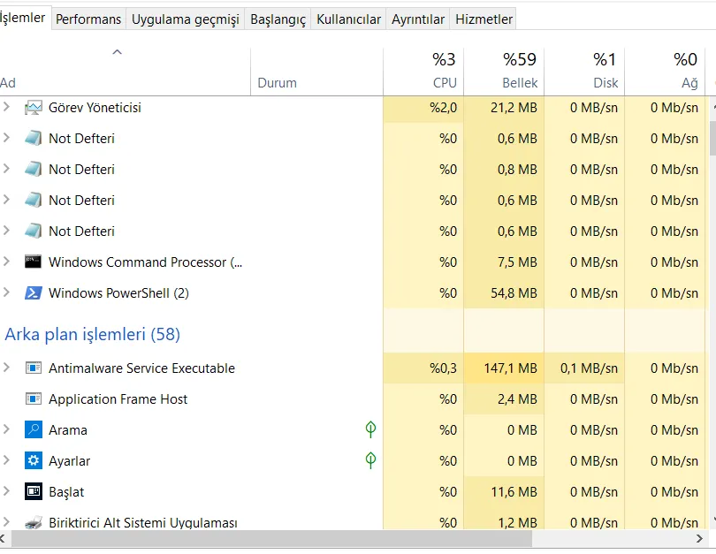The width and height of the screenshot is (716, 554).
Task: Click the 11,6 MB memory cell
Action: [x=504, y=492]
